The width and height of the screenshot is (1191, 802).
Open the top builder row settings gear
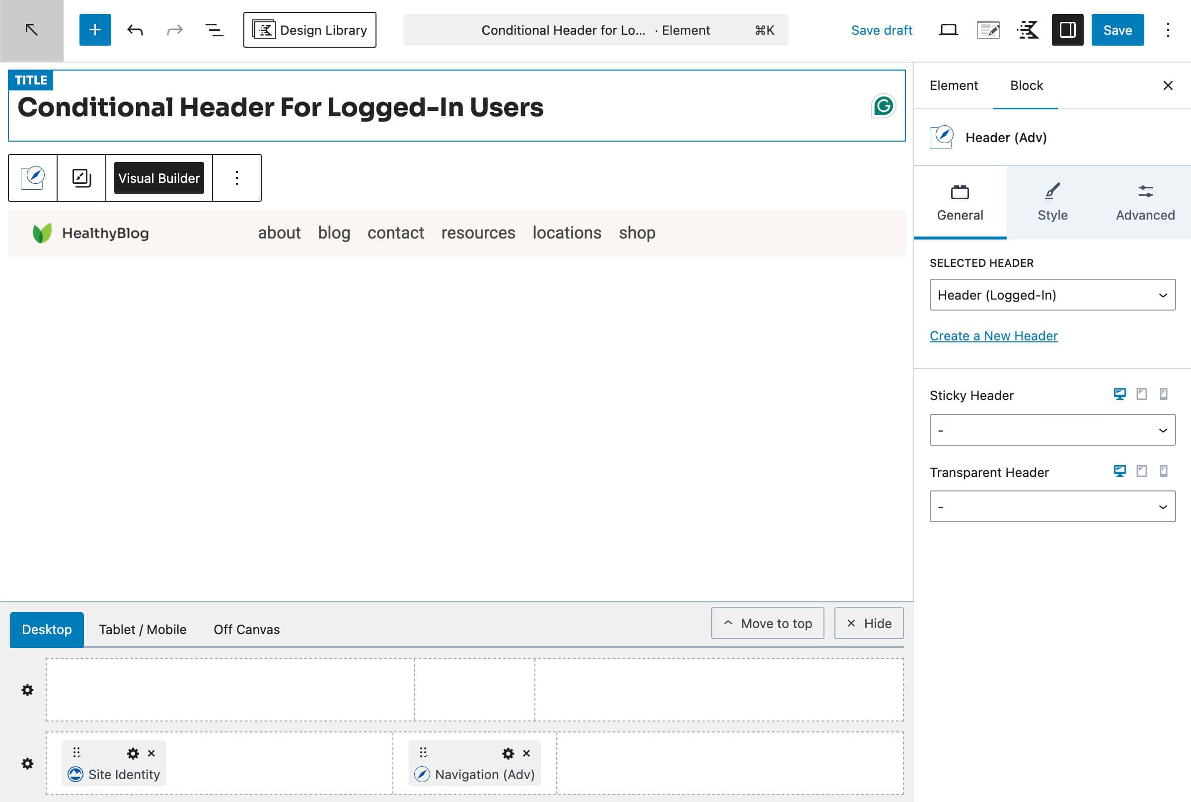pos(28,690)
